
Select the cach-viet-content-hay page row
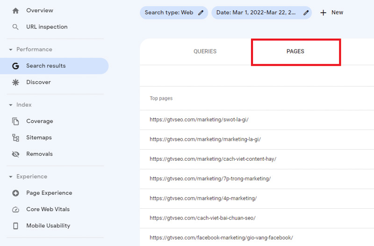(257, 159)
